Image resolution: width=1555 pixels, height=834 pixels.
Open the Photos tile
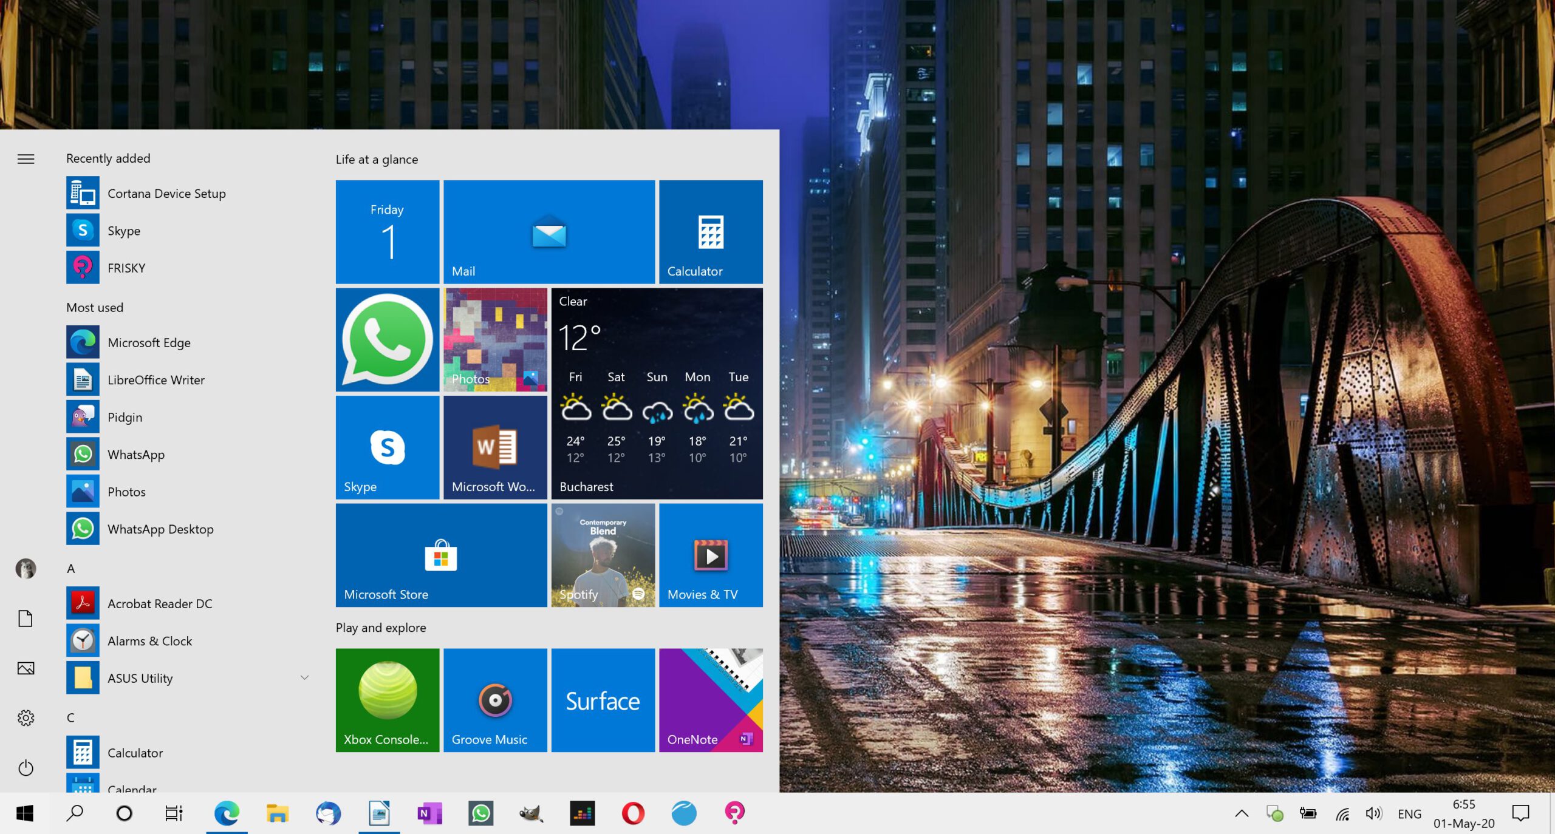pyautogui.click(x=496, y=340)
